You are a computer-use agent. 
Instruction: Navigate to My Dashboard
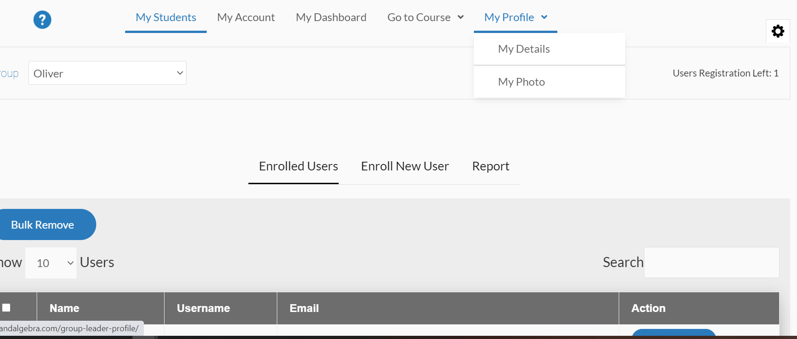click(x=331, y=17)
